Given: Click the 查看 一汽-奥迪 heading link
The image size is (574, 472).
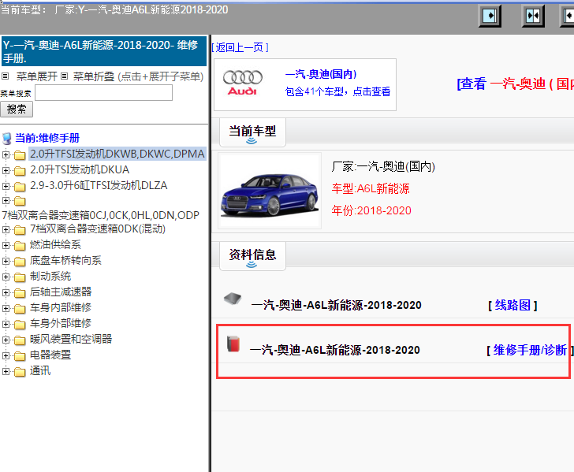Looking at the screenshot, I should (x=515, y=84).
